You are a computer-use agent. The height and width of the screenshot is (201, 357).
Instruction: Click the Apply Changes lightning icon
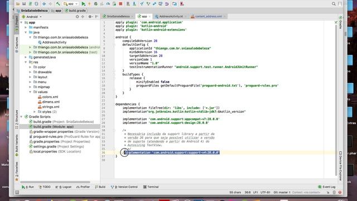[89, 4]
